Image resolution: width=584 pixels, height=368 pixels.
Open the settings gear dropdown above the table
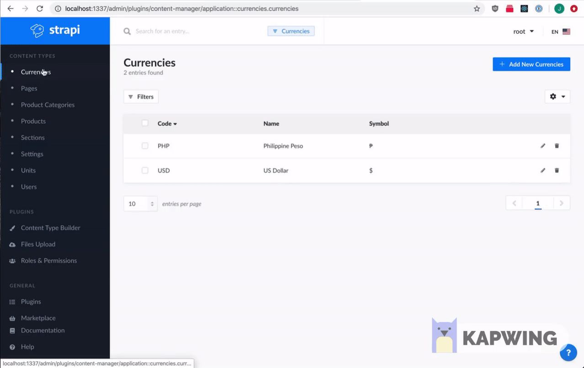point(557,96)
